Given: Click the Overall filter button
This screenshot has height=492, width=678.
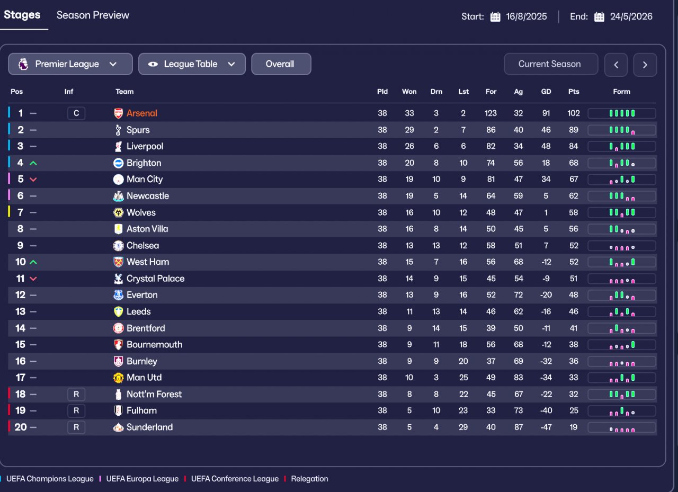Looking at the screenshot, I should tap(281, 64).
